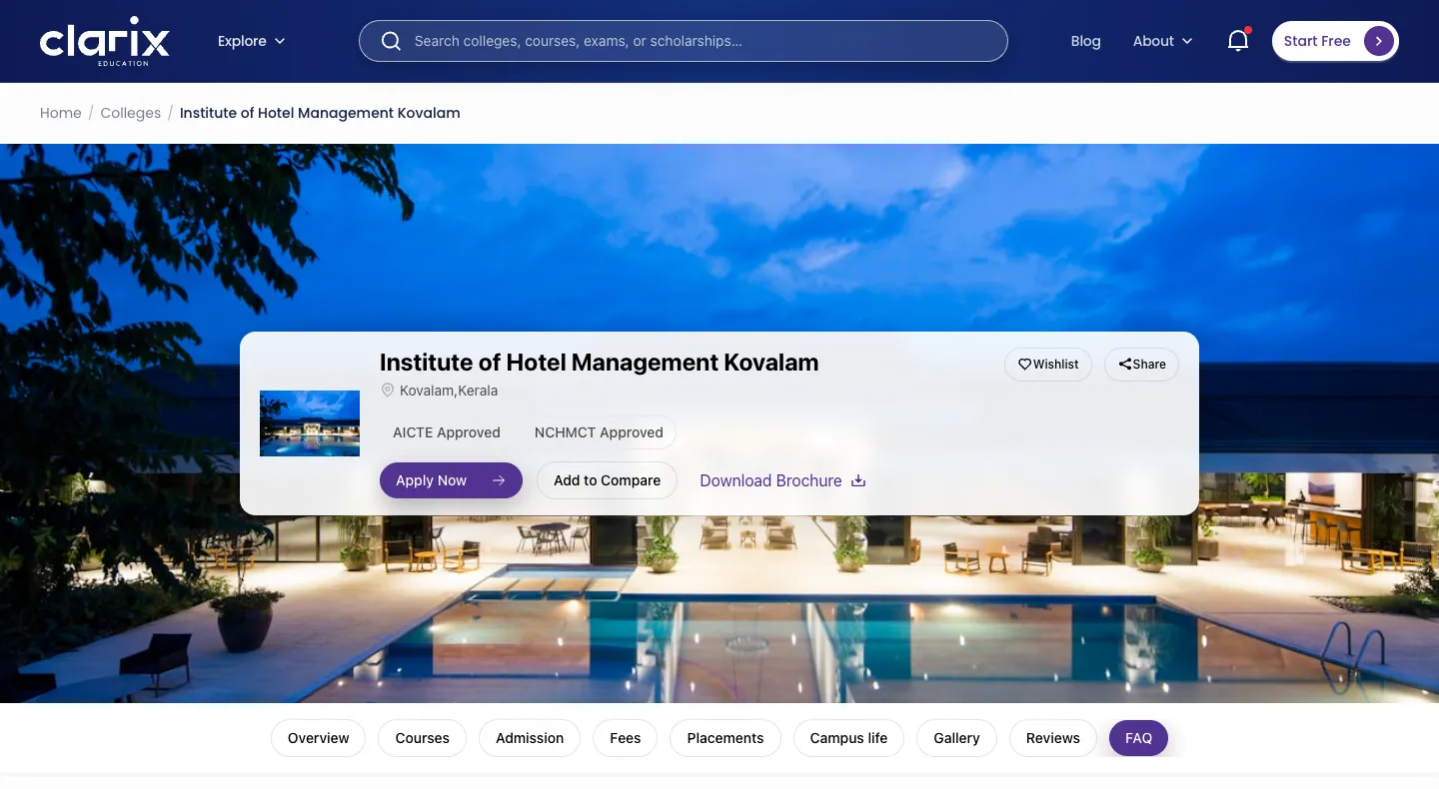Open the Admission tab
Image resolution: width=1439 pixels, height=789 pixels.
pos(530,738)
